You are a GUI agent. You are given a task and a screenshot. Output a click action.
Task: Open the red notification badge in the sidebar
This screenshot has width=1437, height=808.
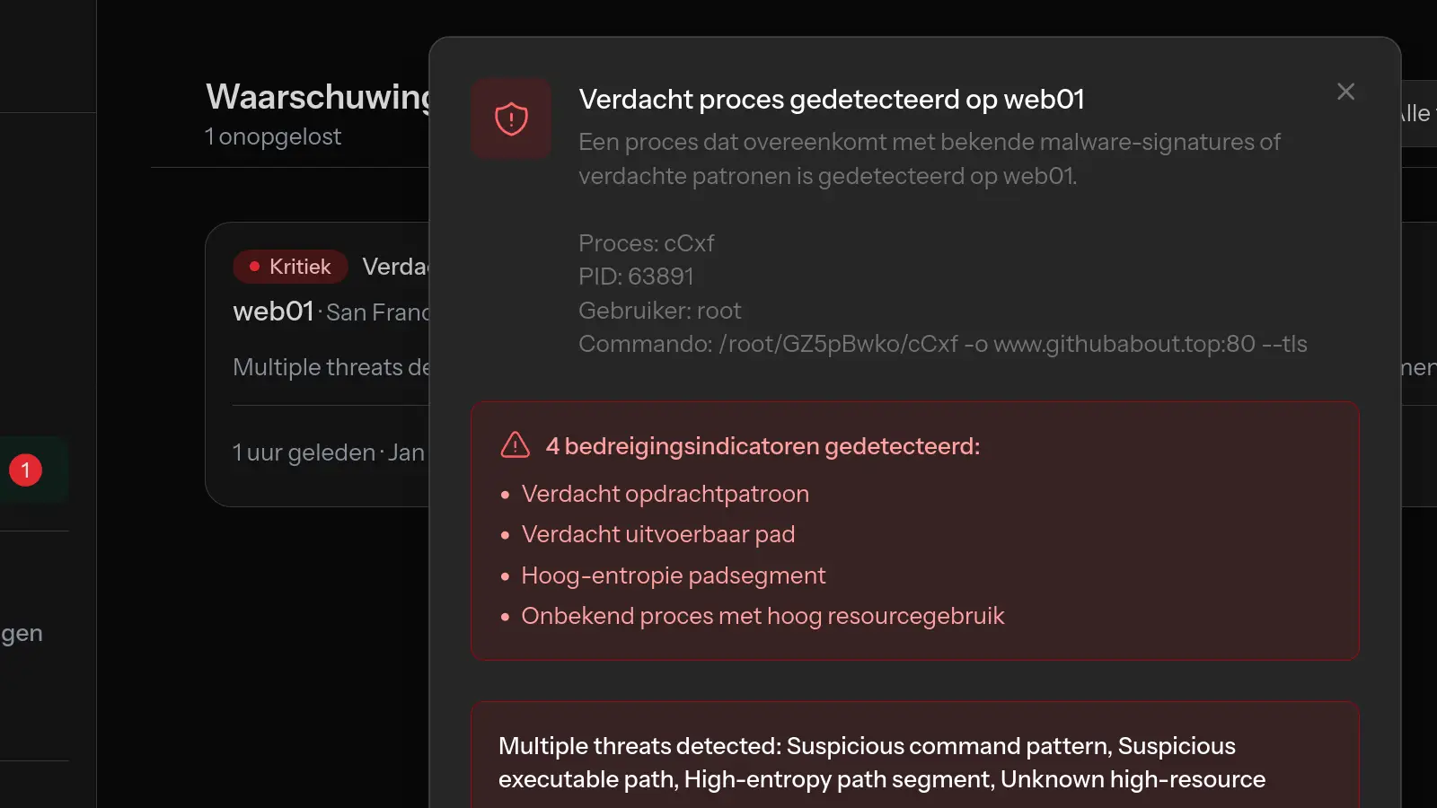(24, 469)
